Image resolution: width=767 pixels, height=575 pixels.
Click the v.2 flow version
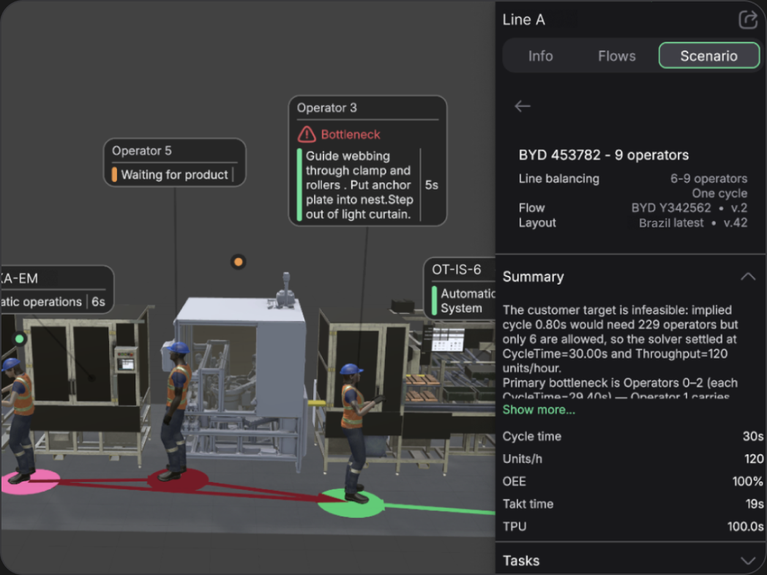pyautogui.click(x=738, y=208)
